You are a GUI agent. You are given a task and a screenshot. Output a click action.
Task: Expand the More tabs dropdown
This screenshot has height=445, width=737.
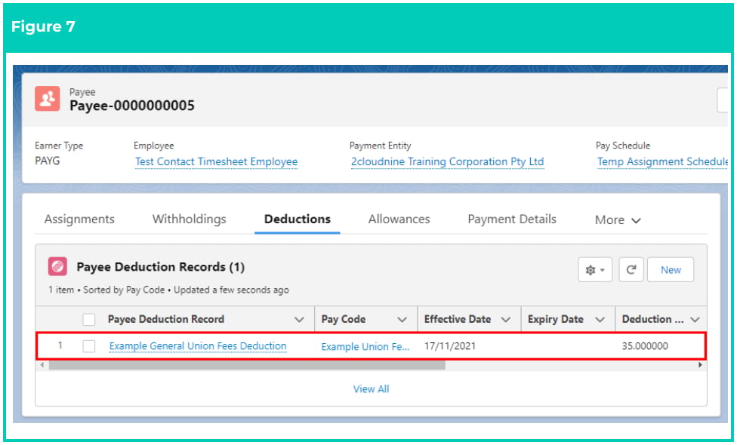pyautogui.click(x=618, y=220)
